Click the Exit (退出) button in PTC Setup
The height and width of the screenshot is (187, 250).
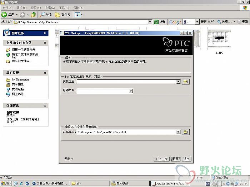pyautogui.click(x=186, y=159)
